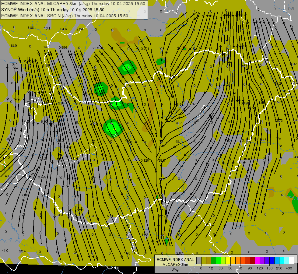
Task: Click the map value 37.6
Action: (x=195, y=104)
